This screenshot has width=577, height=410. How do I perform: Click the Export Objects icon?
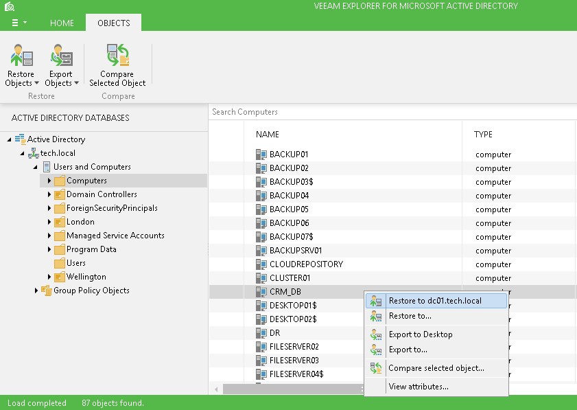[x=62, y=55]
